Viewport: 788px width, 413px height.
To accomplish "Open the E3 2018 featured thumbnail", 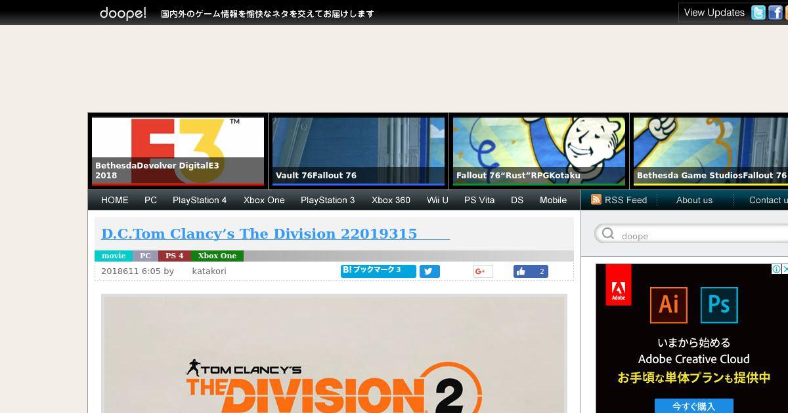I will point(178,151).
